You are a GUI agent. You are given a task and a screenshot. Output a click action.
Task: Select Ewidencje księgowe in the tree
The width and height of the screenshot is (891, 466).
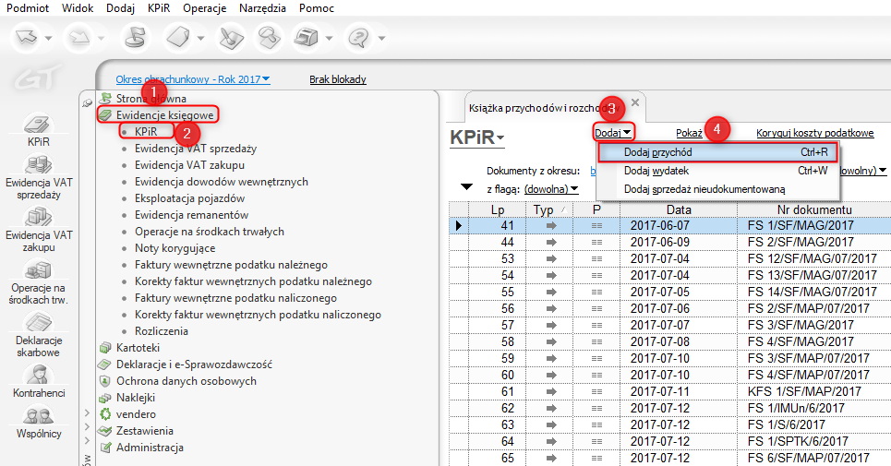164,115
